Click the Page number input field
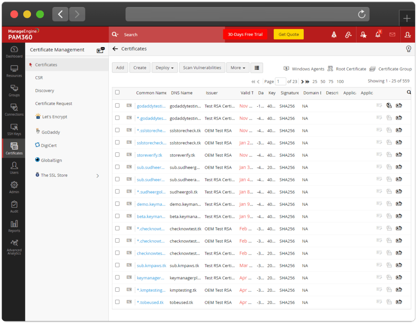417x323 pixels. [x=281, y=81]
